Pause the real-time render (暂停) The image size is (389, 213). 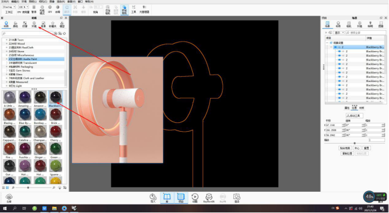tap(34, 9)
